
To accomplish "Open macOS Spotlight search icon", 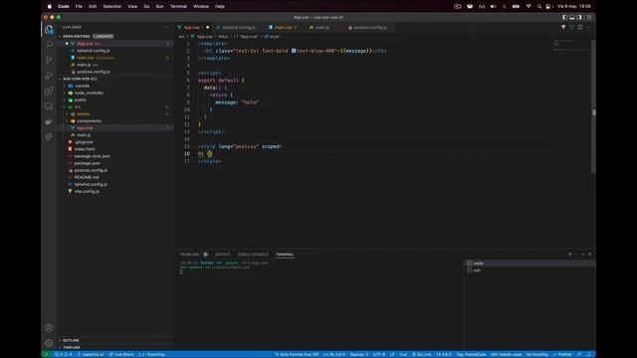I will 539,7.
